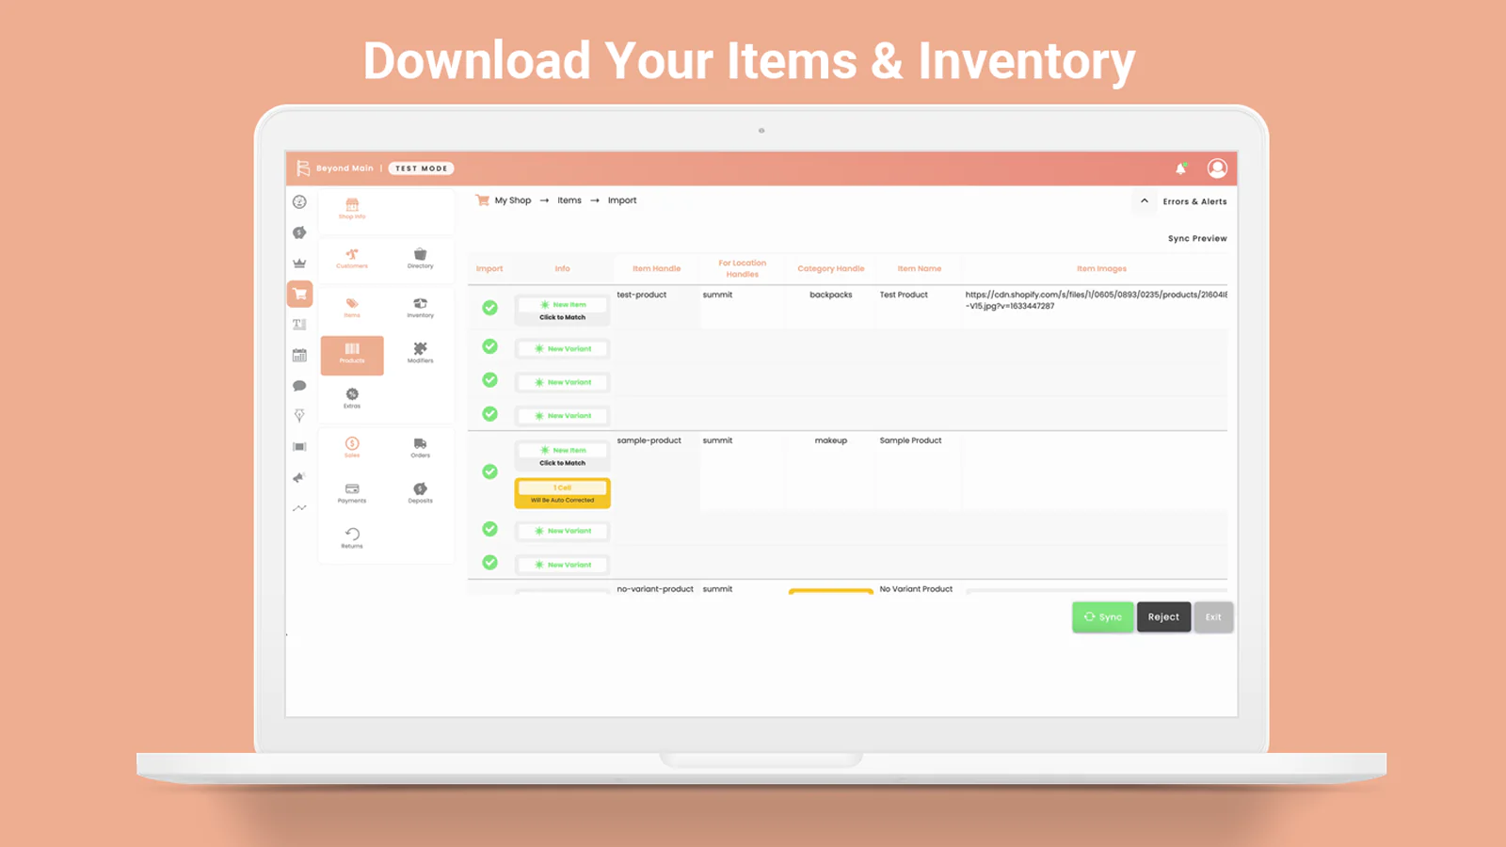
Task: Toggle import check for third variant under test-product
Action: pyautogui.click(x=489, y=414)
